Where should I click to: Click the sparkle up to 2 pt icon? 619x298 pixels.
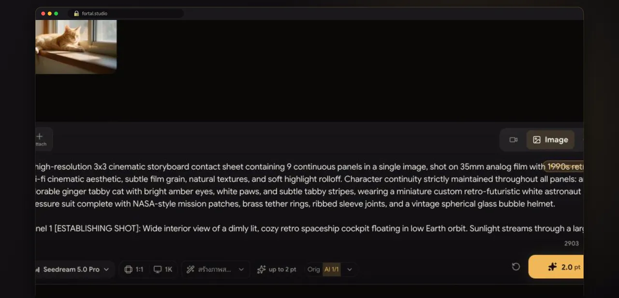pos(262,269)
